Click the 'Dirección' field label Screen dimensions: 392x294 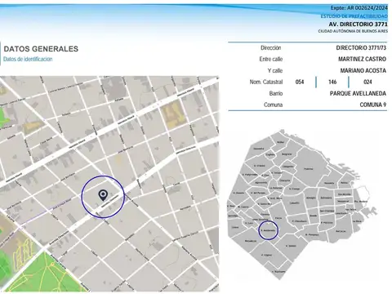[271, 47]
